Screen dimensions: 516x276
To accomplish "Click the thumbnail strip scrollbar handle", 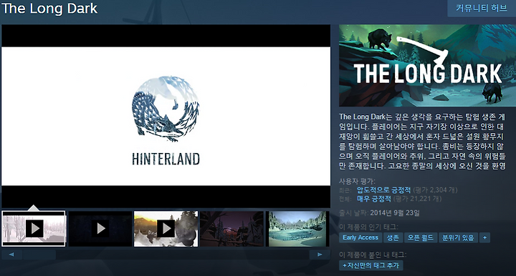I will click(39, 255).
